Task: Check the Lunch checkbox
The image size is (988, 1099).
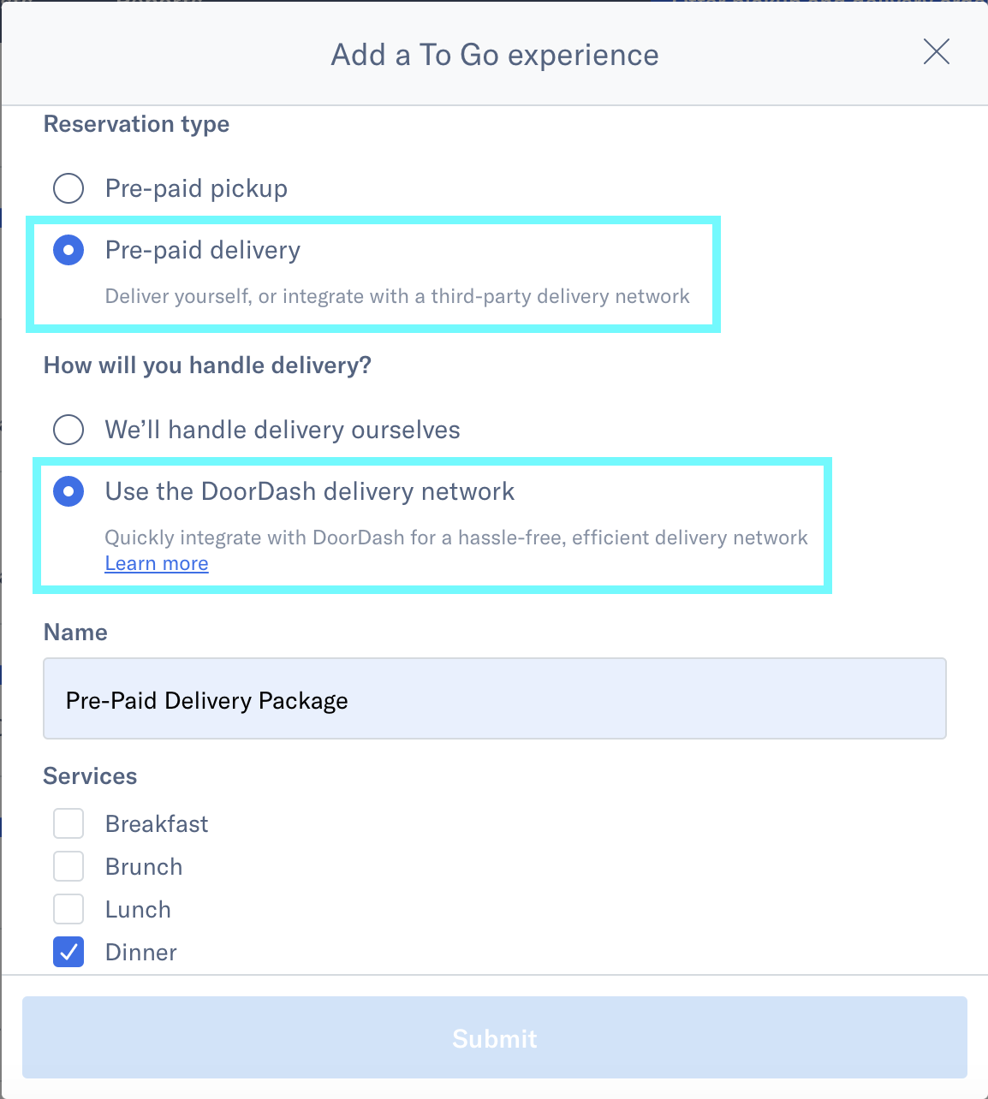Action: 68,909
